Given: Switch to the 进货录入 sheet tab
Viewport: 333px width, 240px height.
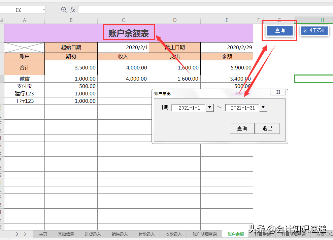Looking at the screenshot, I should click(x=93, y=234).
